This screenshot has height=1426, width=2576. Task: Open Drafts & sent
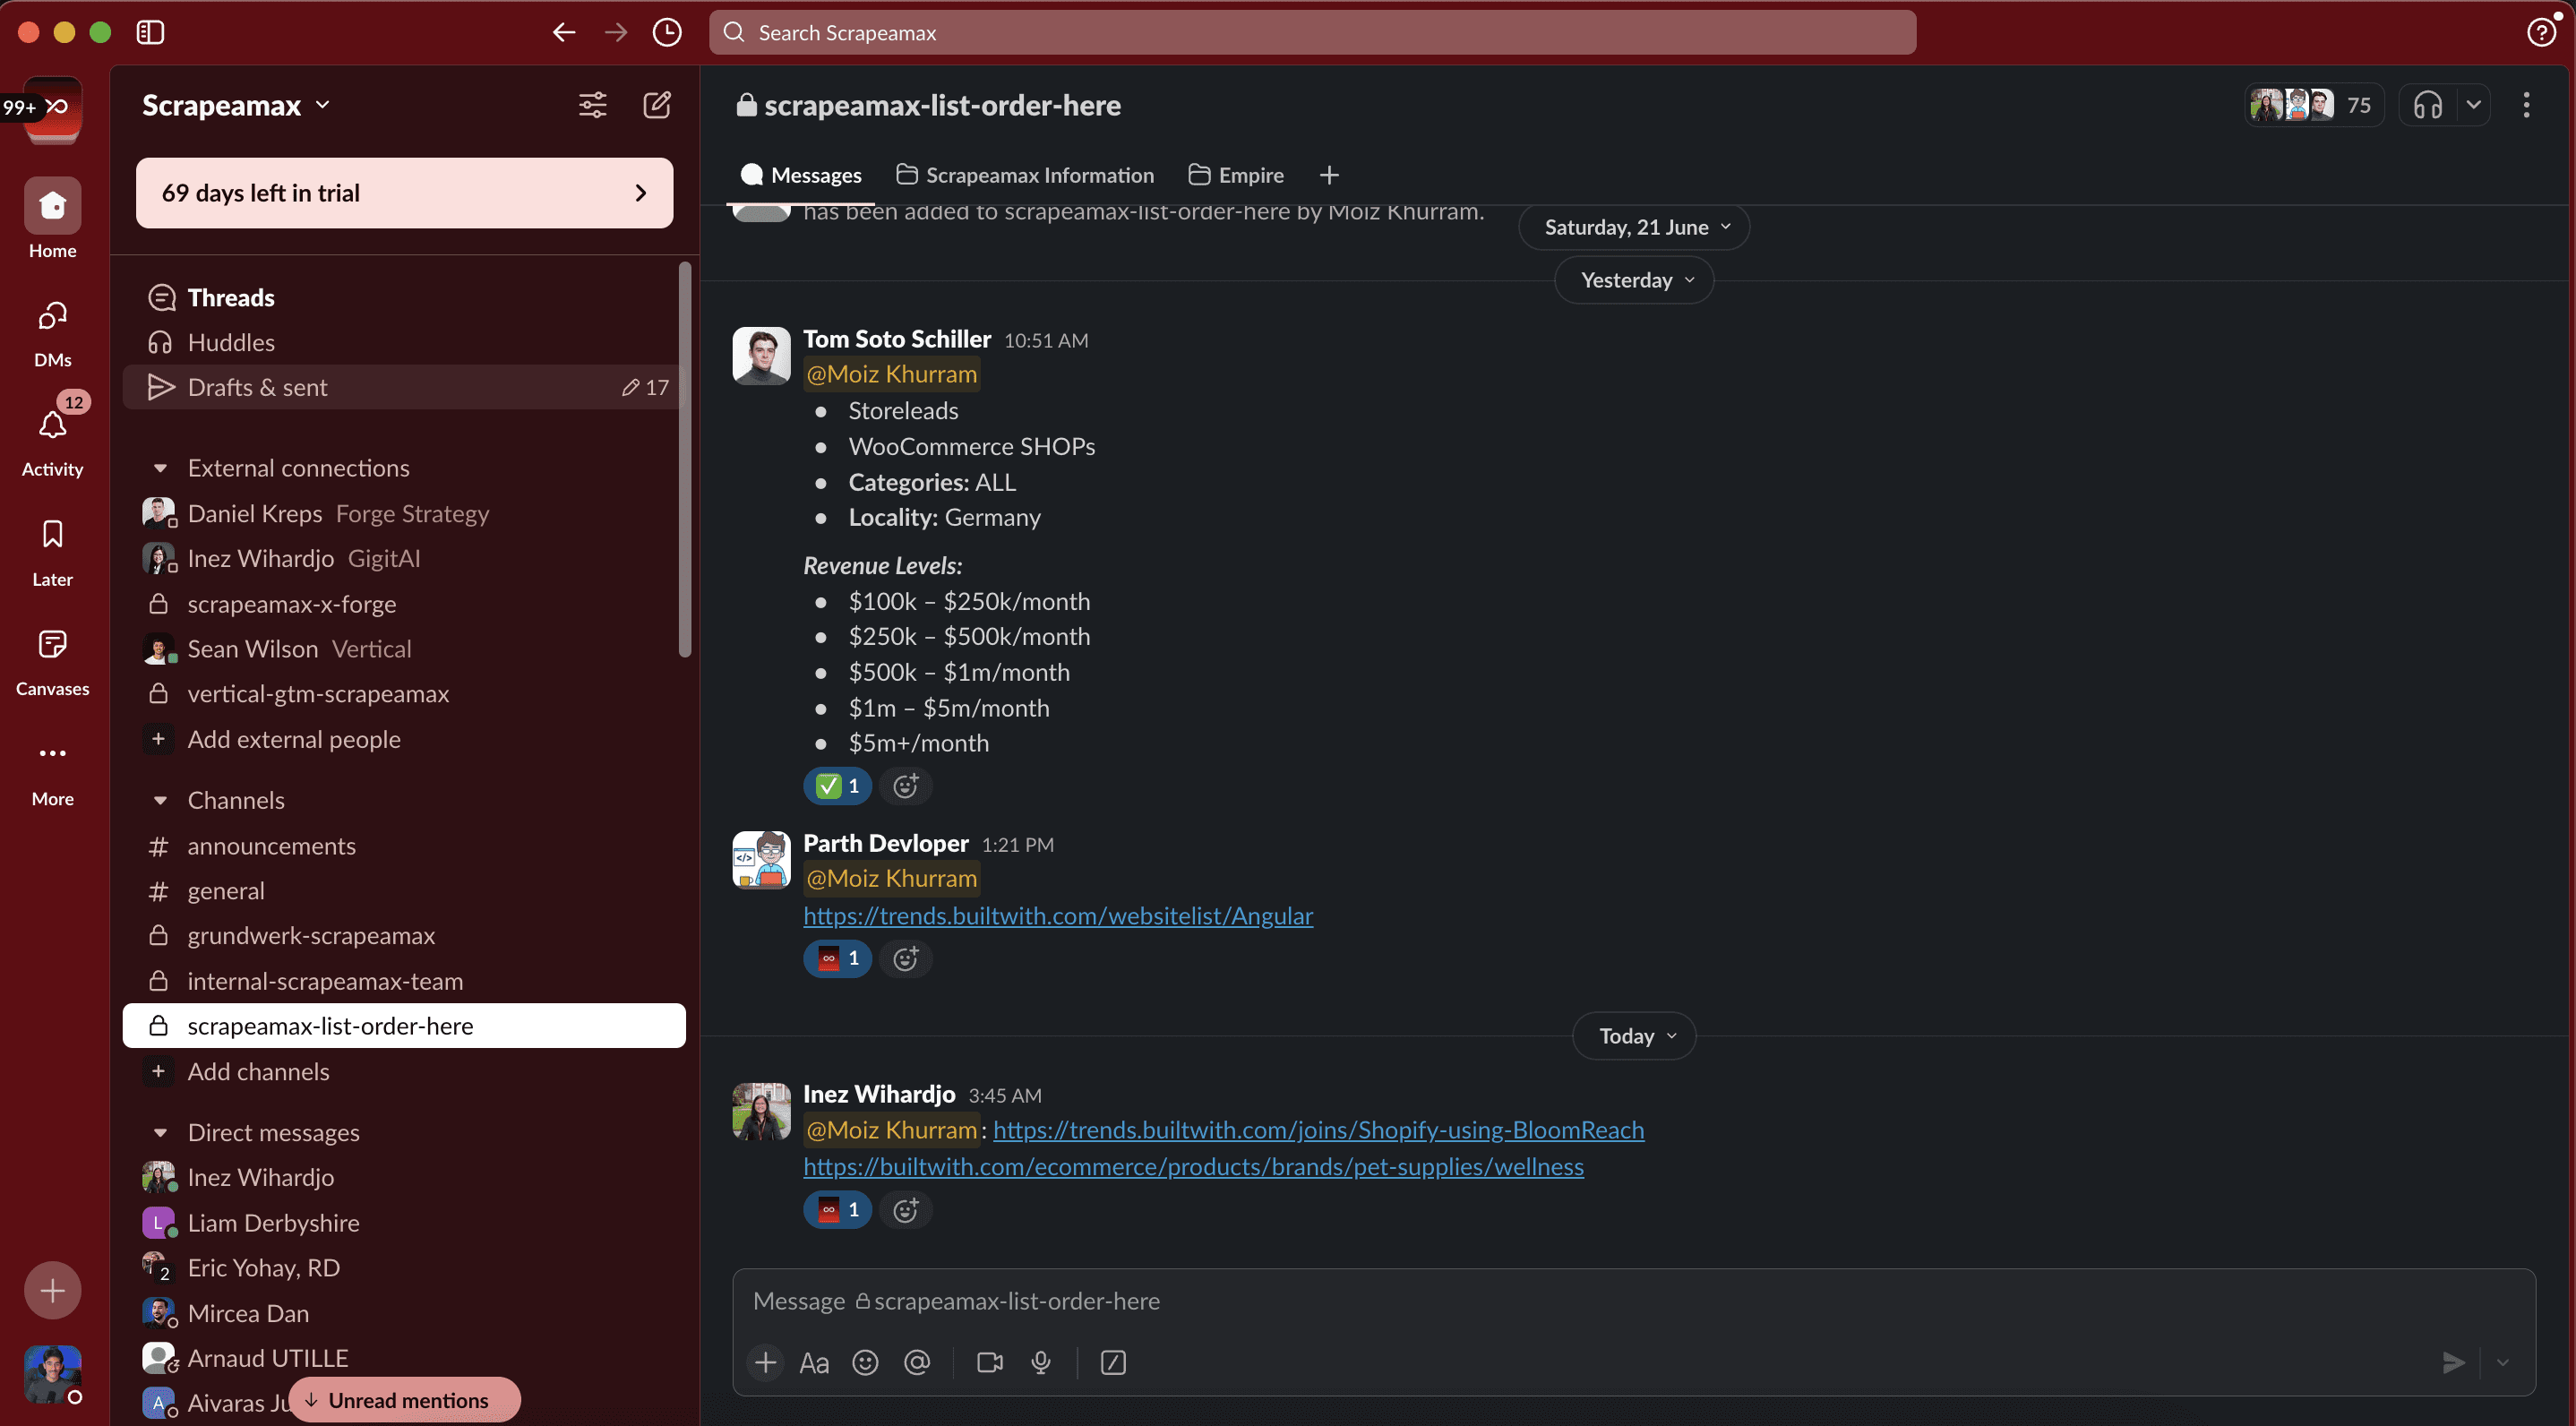[x=404, y=387]
